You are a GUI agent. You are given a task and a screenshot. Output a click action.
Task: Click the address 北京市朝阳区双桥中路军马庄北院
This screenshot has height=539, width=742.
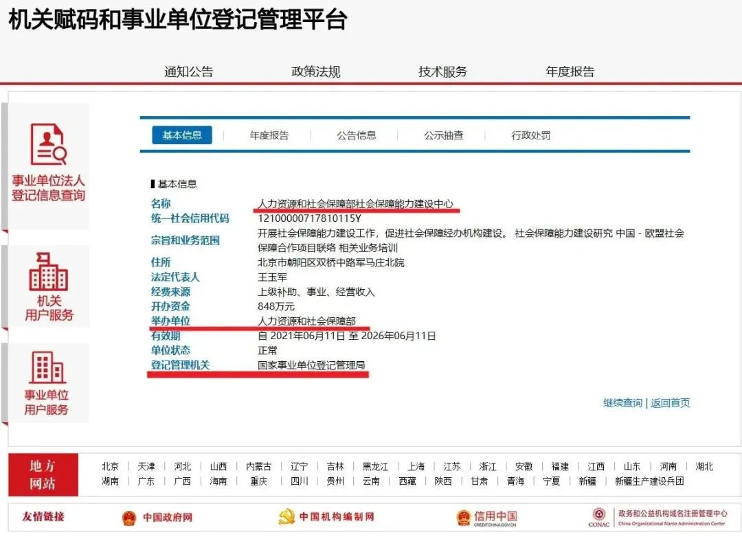330,262
